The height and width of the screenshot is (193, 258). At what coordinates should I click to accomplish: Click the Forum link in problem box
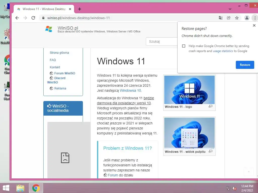point(113,175)
